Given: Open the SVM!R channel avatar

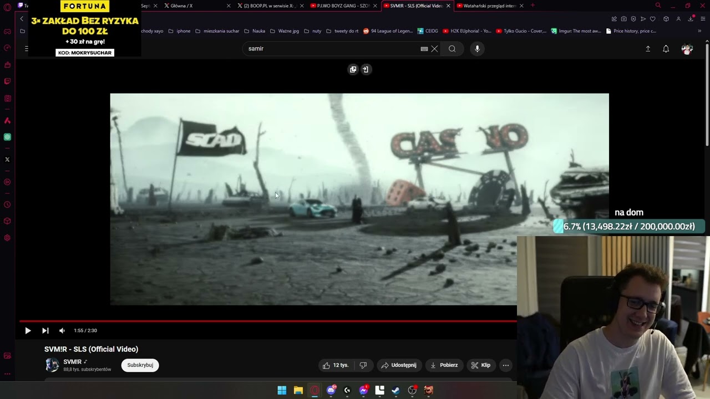Looking at the screenshot, I should coord(52,365).
